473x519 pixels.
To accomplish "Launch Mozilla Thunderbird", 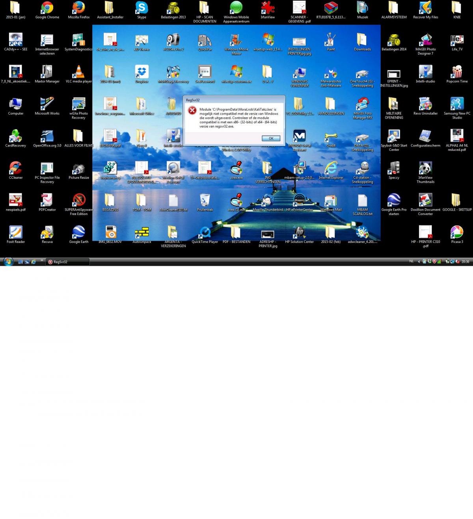I will pos(268,202).
